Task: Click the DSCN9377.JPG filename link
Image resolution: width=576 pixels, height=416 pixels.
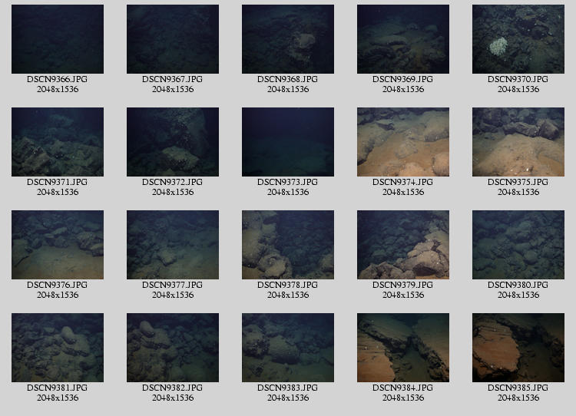Action: pyautogui.click(x=173, y=285)
